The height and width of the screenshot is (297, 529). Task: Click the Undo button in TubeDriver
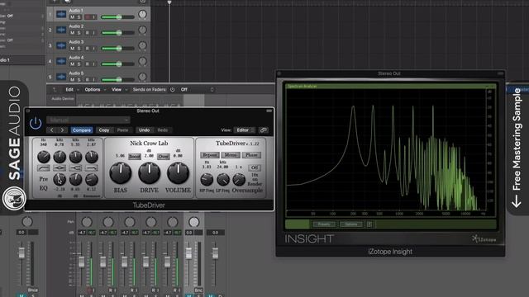[144, 130]
